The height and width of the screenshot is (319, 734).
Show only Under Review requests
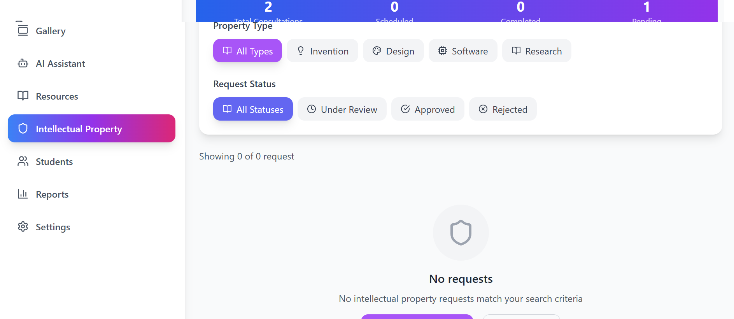(x=342, y=109)
